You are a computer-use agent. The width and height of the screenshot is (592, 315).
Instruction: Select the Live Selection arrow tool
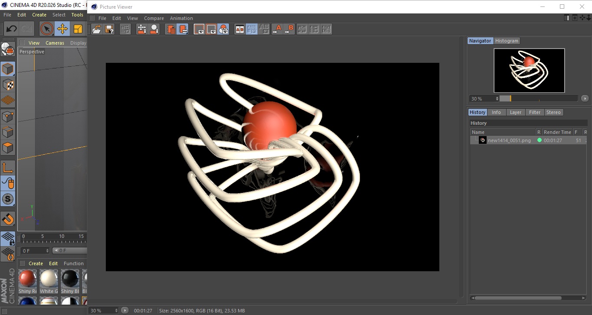[46, 29]
